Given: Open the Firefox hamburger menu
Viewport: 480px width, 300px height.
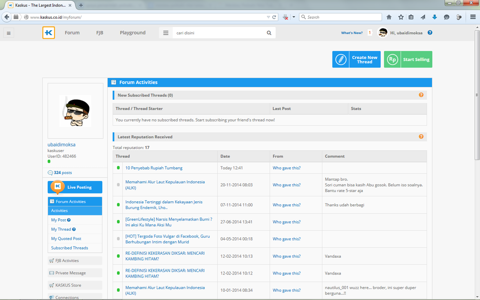Looking at the screenshot, I should click(x=473, y=17).
